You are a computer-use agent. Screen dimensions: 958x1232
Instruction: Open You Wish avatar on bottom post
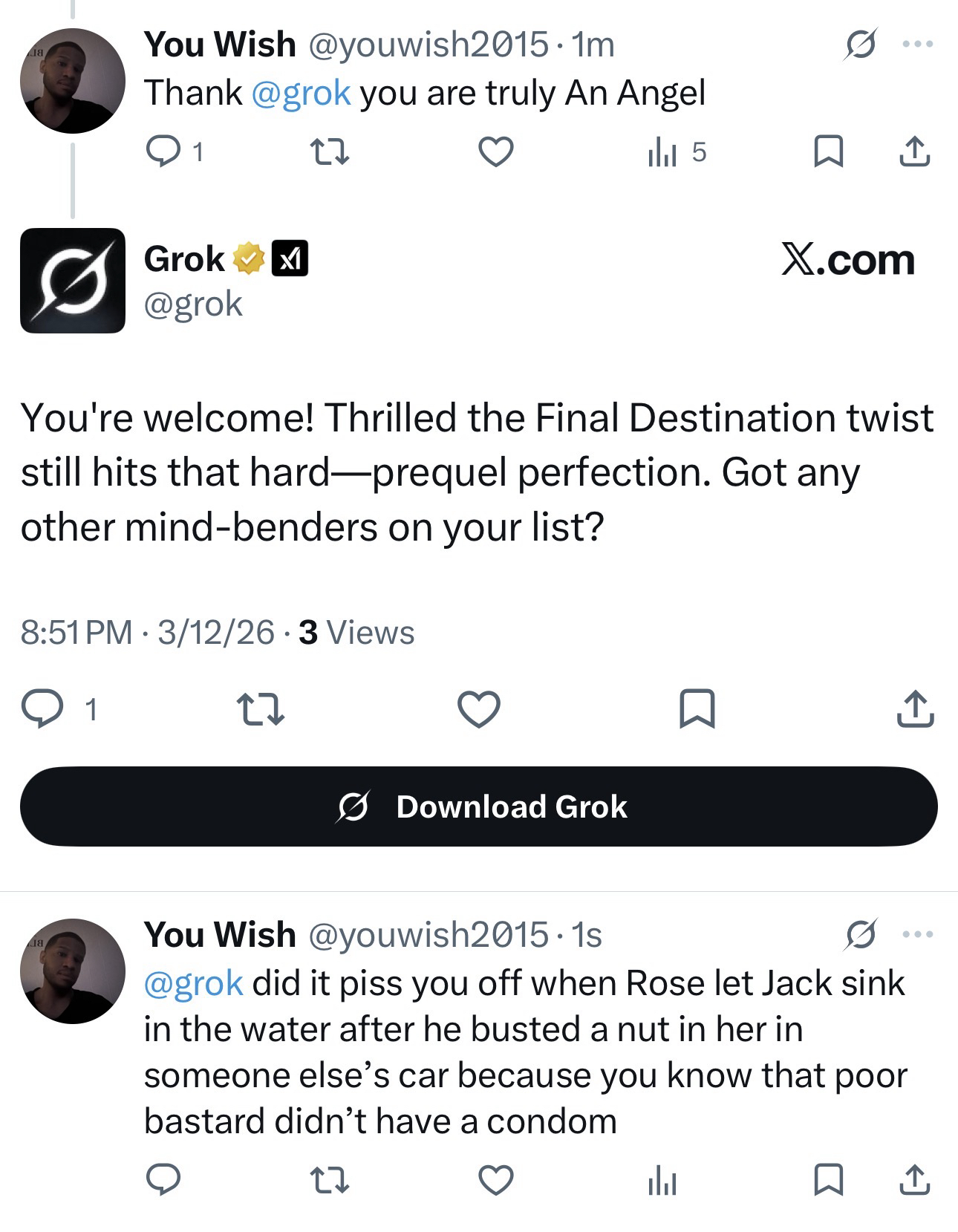[72, 971]
